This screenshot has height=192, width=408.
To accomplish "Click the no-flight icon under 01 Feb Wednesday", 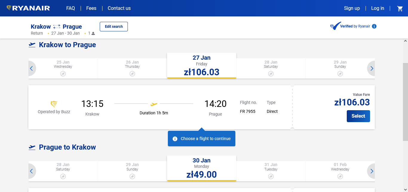I will pyautogui.click(x=340, y=176).
